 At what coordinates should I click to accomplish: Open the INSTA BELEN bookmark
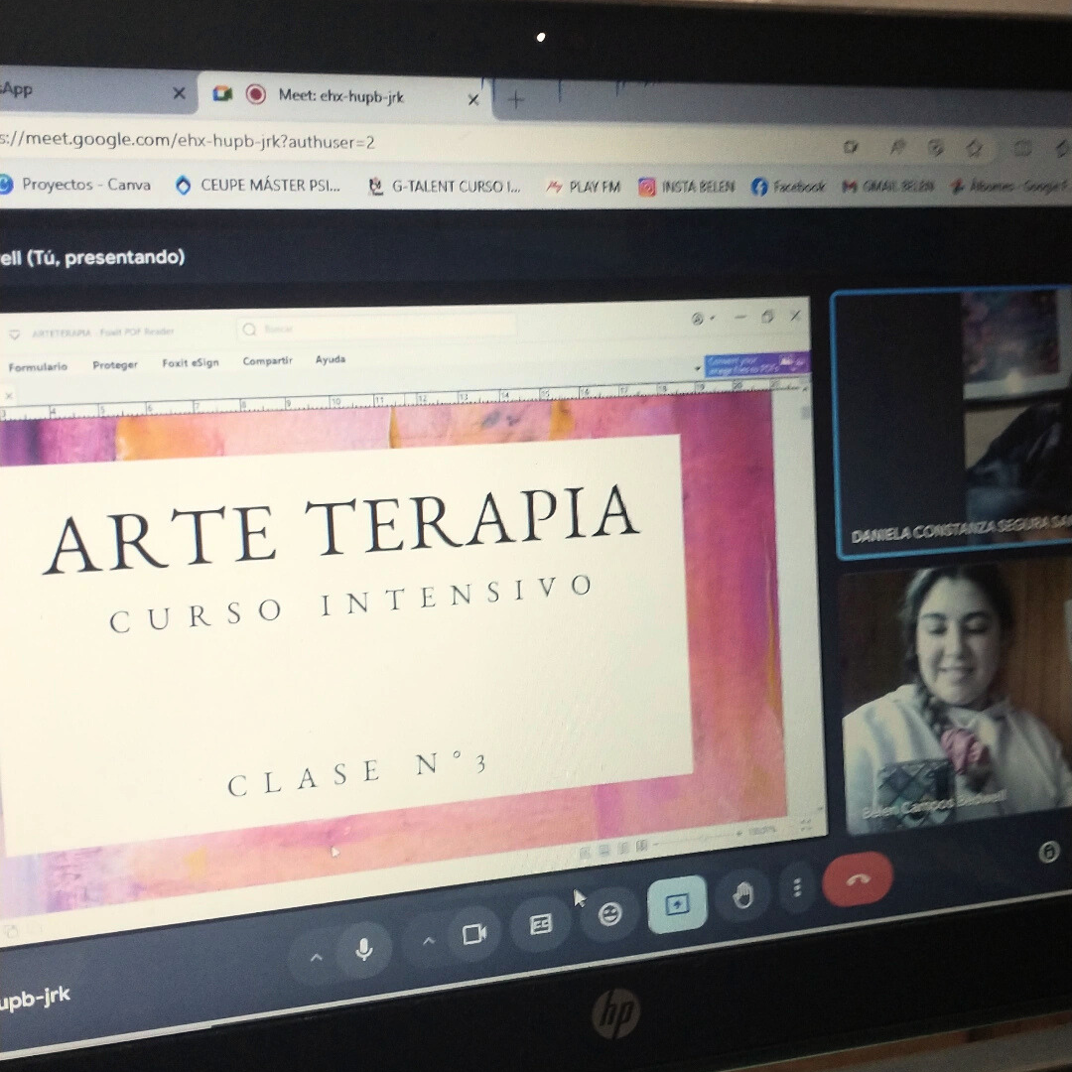(687, 187)
